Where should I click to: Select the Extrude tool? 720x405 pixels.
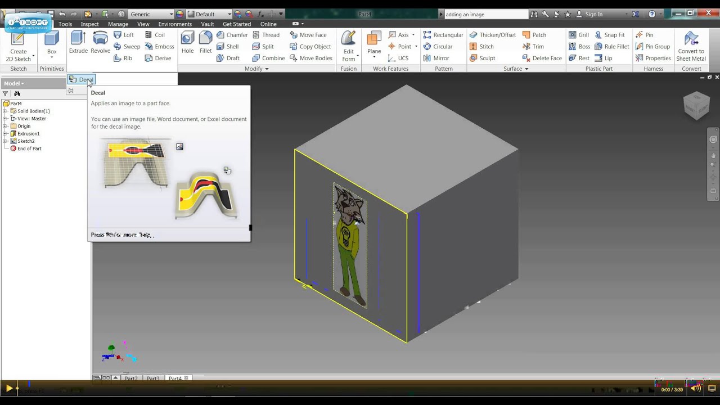click(78, 43)
